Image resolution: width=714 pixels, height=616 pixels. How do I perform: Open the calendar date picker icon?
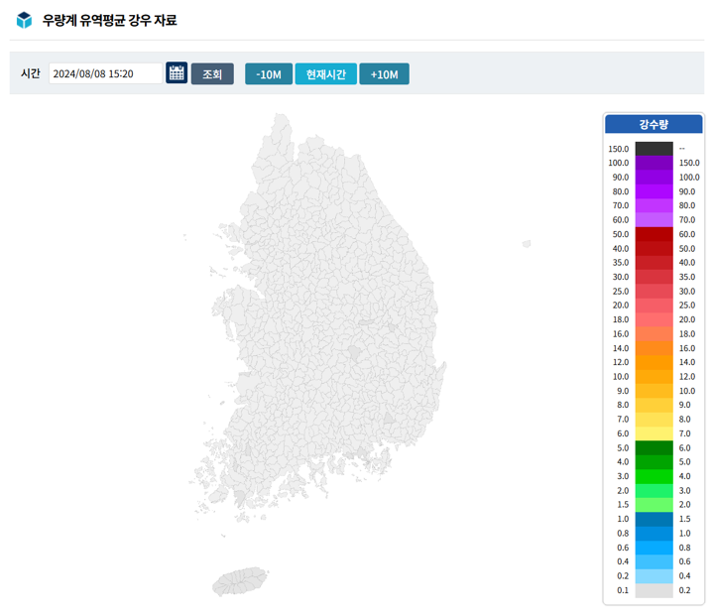click(177, 73)
